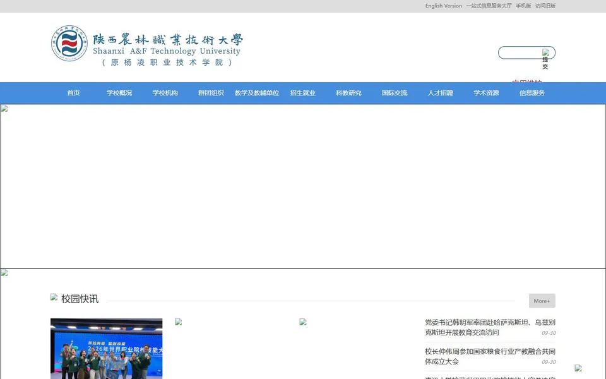Open the skills competition news photo

click(x=106, y=349)
